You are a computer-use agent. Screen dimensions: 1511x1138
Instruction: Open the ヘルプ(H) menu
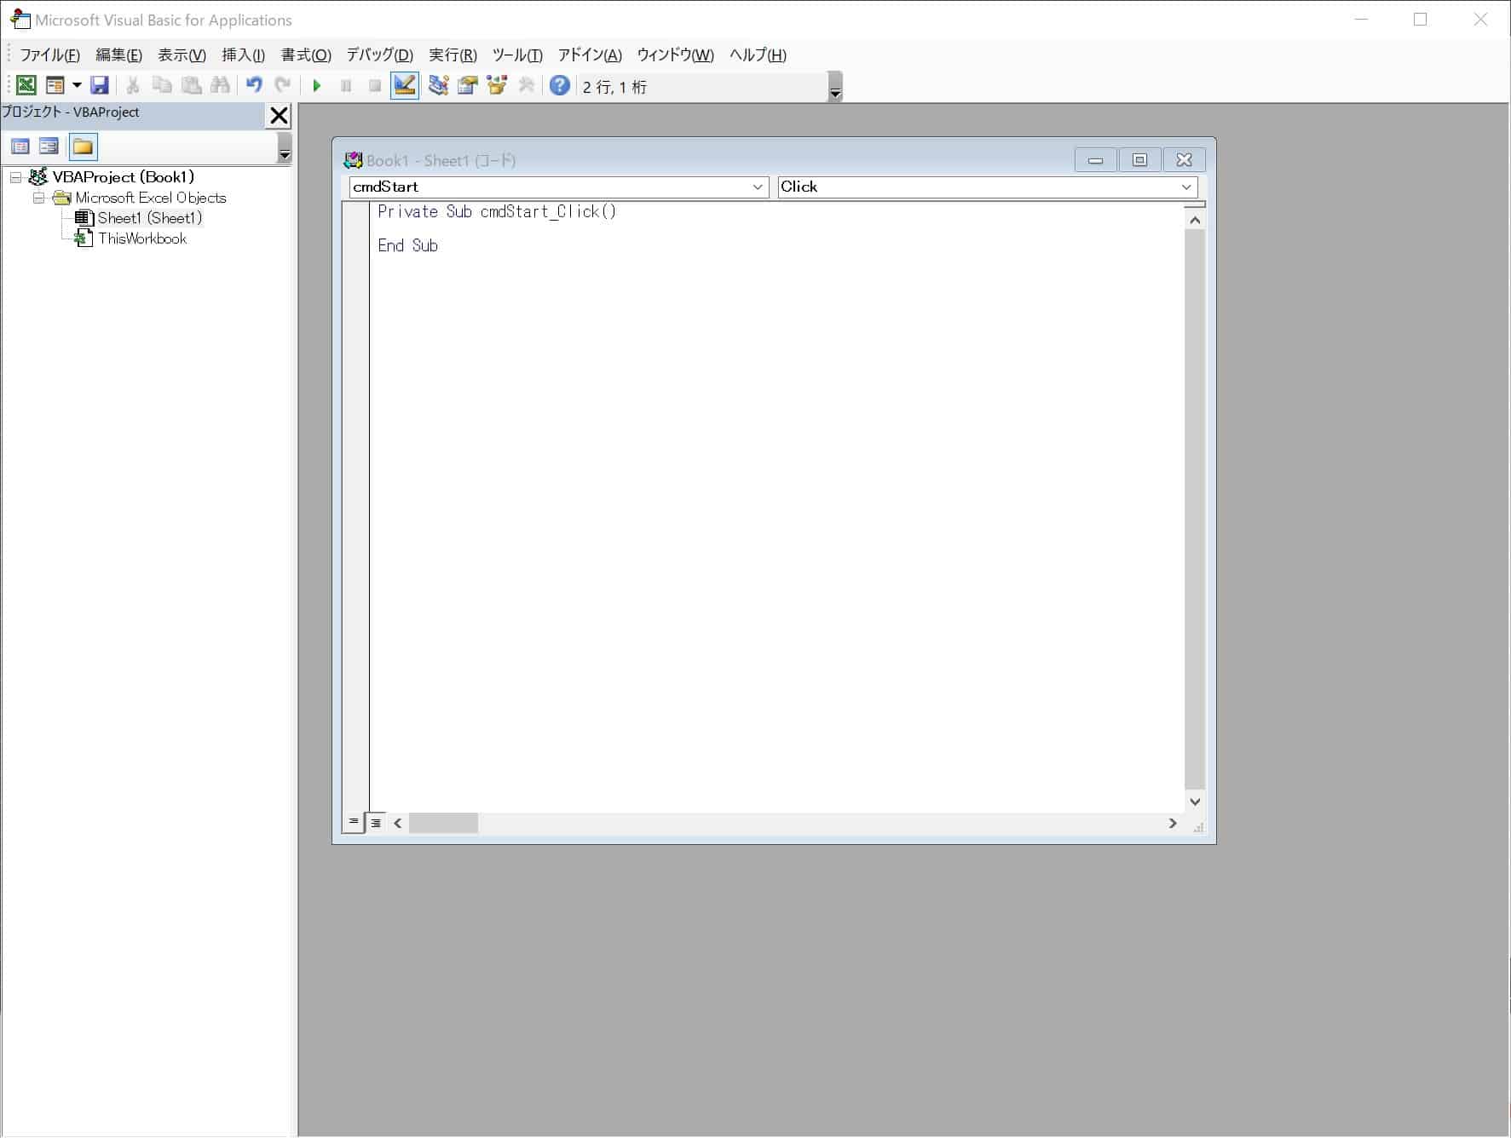pyautogui.click(x=758, y=55)
